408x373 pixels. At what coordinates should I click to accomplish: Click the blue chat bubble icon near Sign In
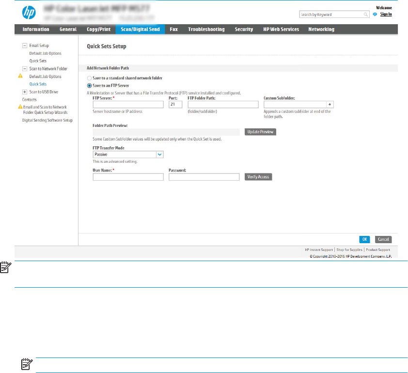(x=375, y=15)
